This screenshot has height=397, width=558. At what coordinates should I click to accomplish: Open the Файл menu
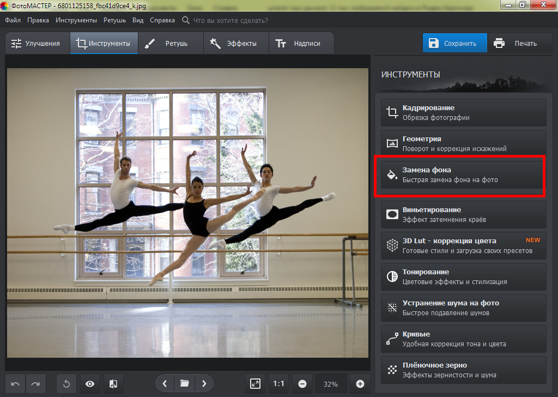pos(13,20)
